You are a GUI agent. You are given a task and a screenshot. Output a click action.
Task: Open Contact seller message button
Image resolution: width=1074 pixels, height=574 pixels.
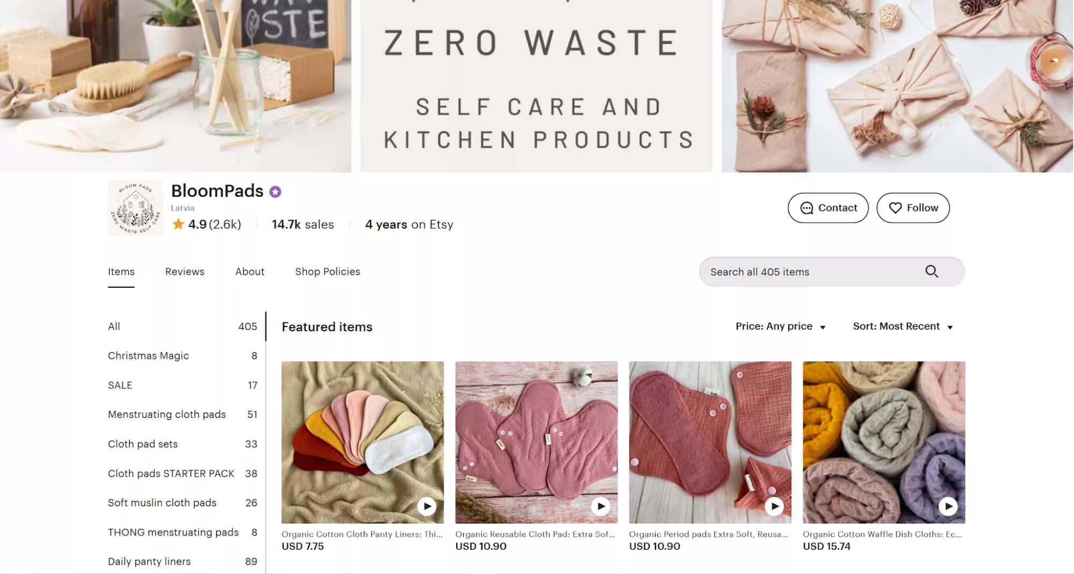coord(828,208)
